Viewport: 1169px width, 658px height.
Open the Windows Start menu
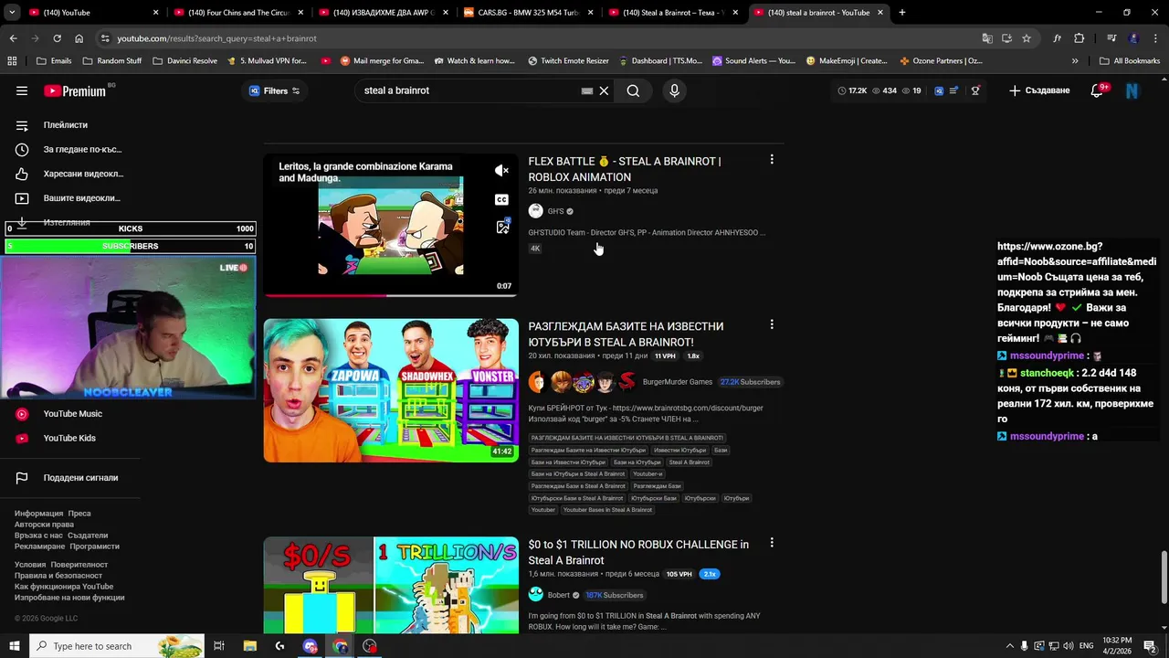click(x=15, y=646)
